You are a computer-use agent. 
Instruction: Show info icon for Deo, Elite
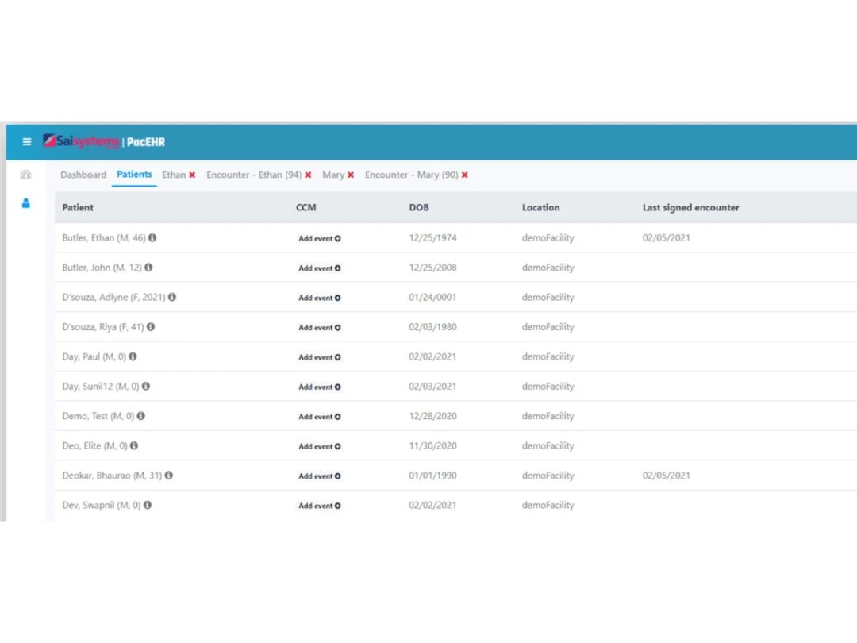click(x=134, y=445)
